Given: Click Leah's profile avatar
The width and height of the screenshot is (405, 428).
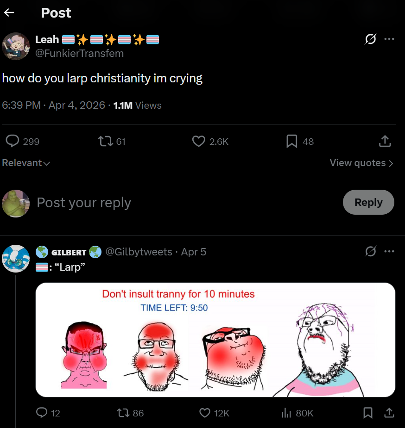Looking at the screenshot, I should pos(16,46).
